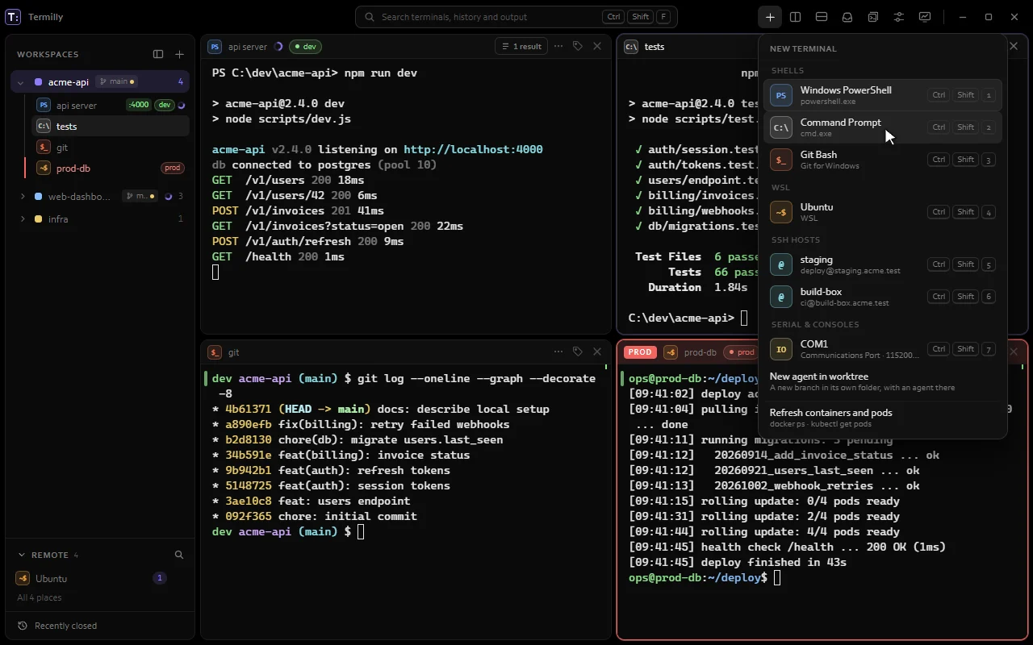This screenshot has width=1033, height=645.
Task: Click the dev badge in api server header
Action: pos(306,47)
